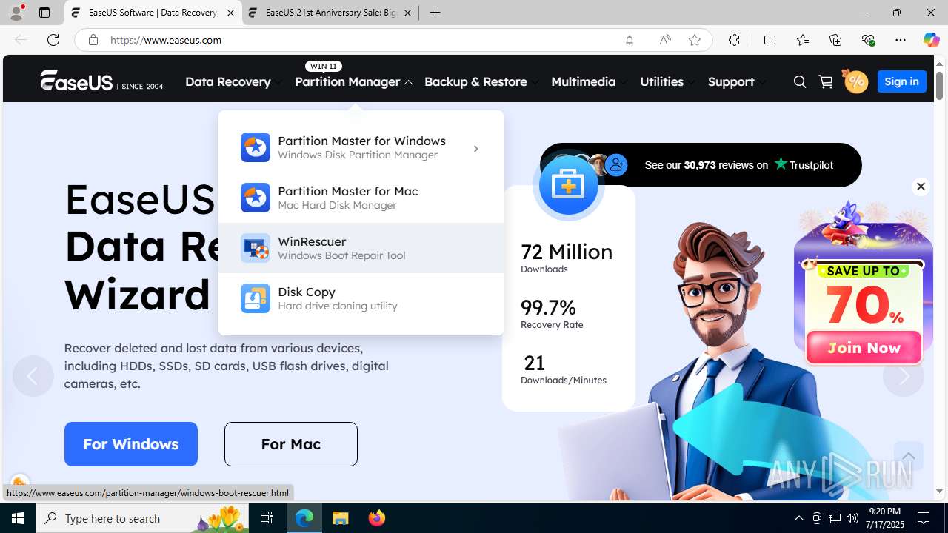Click the WinRescuer product icon

256,248
